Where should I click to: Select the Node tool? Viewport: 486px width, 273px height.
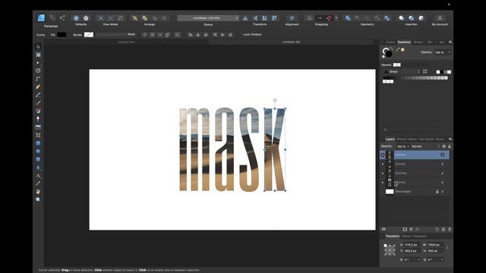click(38, 62)
